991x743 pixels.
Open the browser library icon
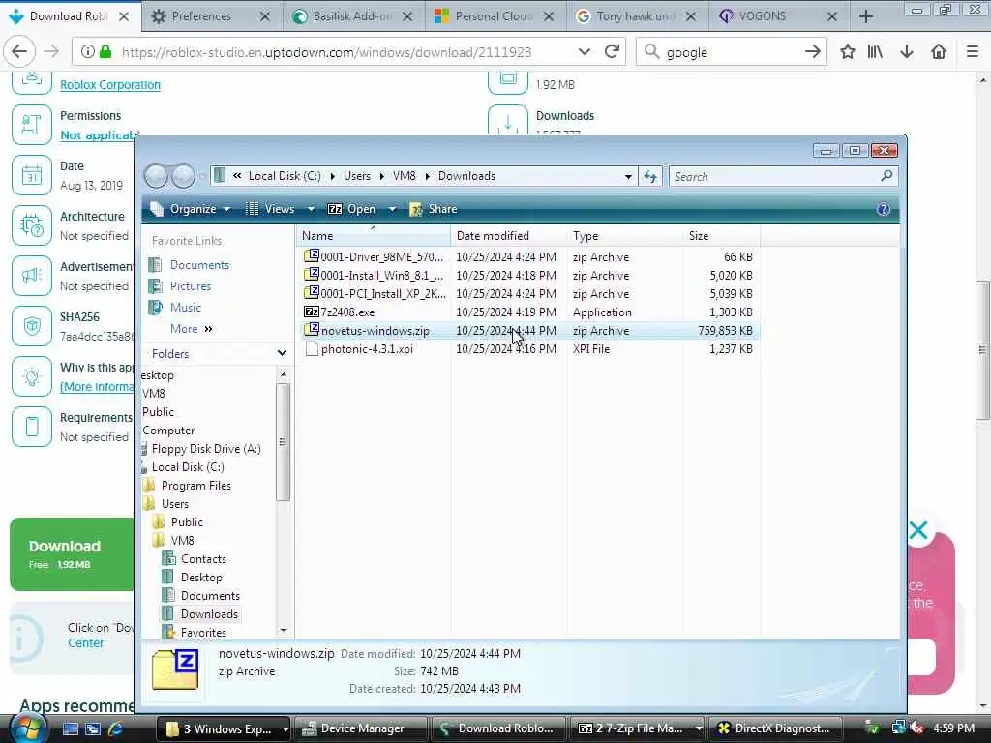click(875, 52)
